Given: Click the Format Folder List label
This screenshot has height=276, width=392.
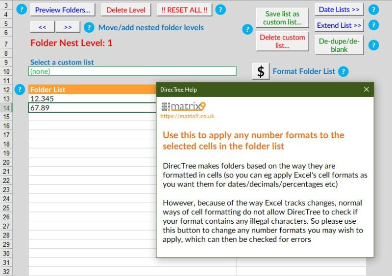Looking at the screenshot, I should click(304, 71).
